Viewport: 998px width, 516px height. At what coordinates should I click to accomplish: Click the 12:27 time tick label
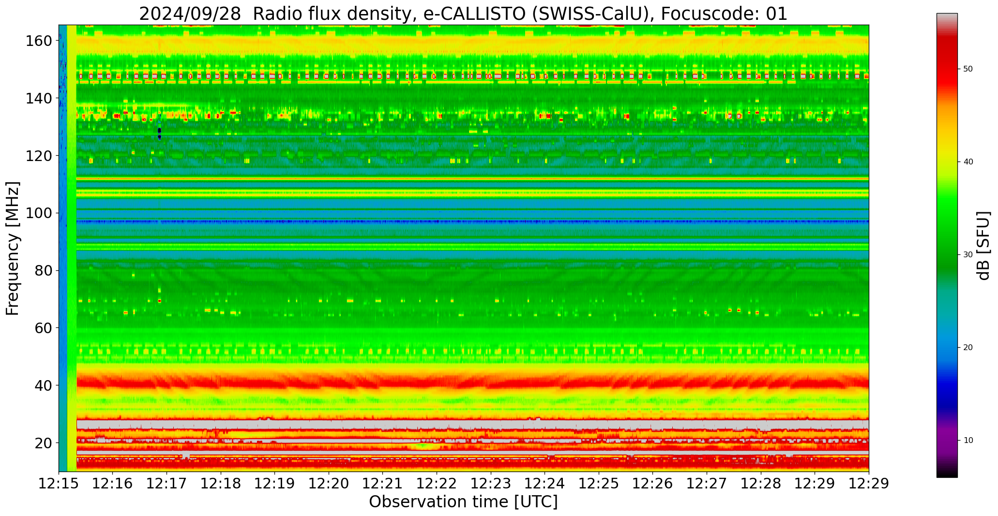click(x=707, y=484)
